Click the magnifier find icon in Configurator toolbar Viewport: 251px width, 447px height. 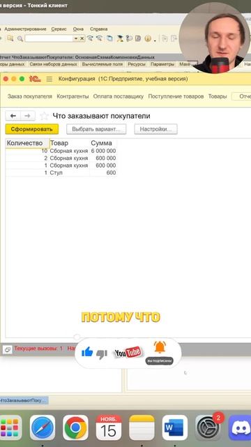coord(20,38)
